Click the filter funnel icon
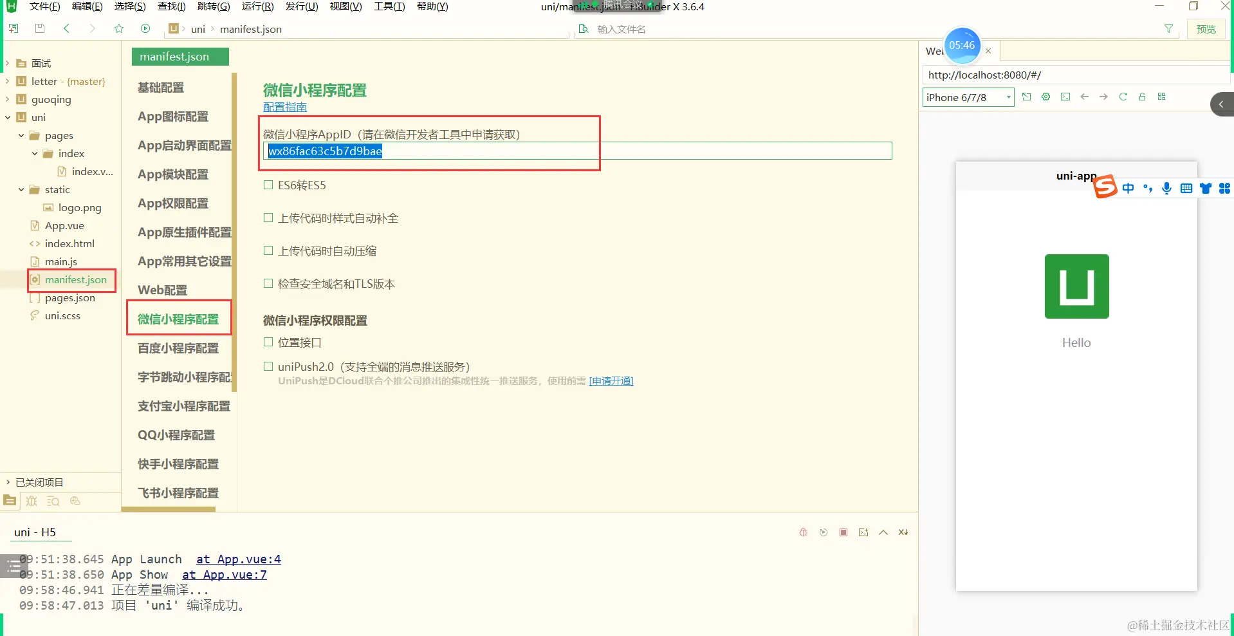The image size is (1234, 636). tap(1168, 29)
